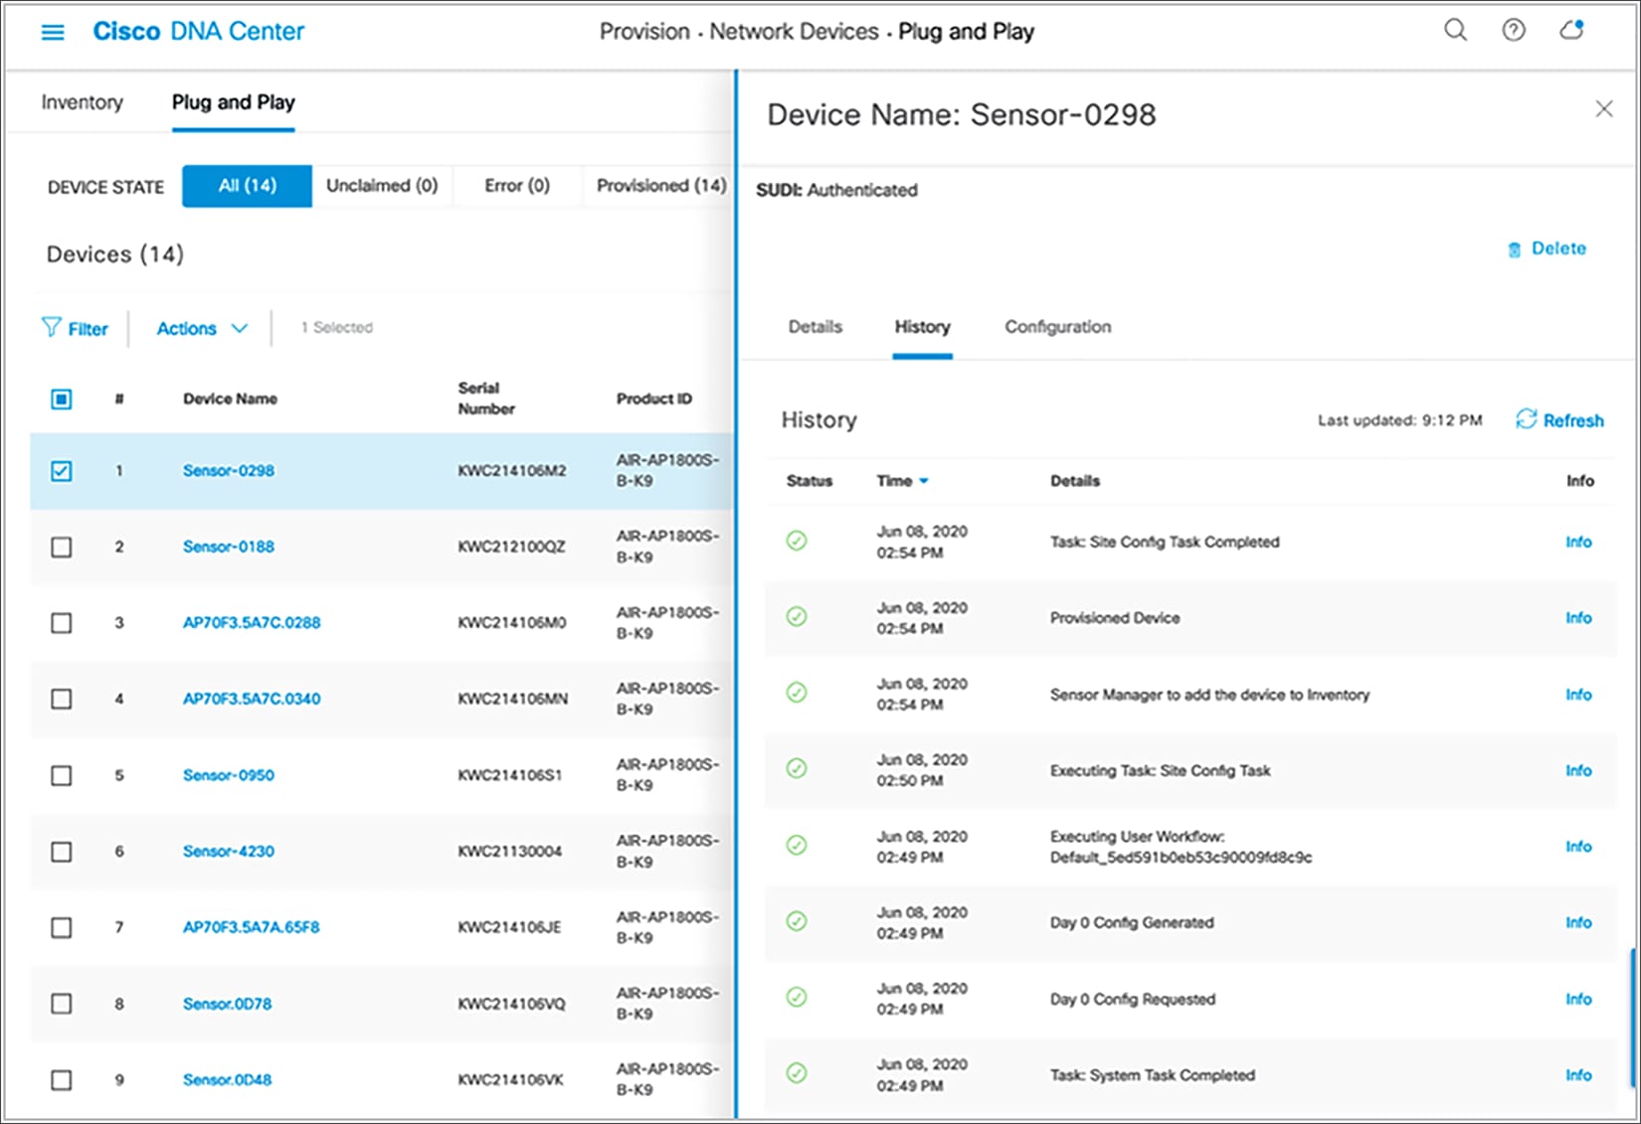Image resolution: width=1641 pixels, height=1124 pixels.
Task: Click the Serial Number column header
Action: [x=486, y=399]
